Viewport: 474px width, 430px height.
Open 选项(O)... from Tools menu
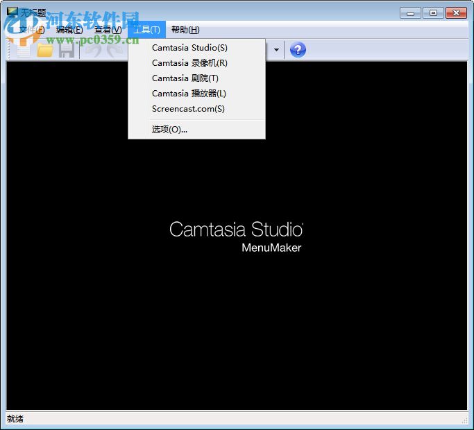[197, 130]
